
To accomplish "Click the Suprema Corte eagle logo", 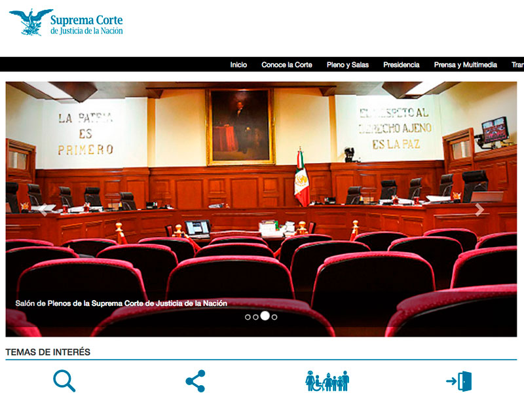I will [31, 22].
